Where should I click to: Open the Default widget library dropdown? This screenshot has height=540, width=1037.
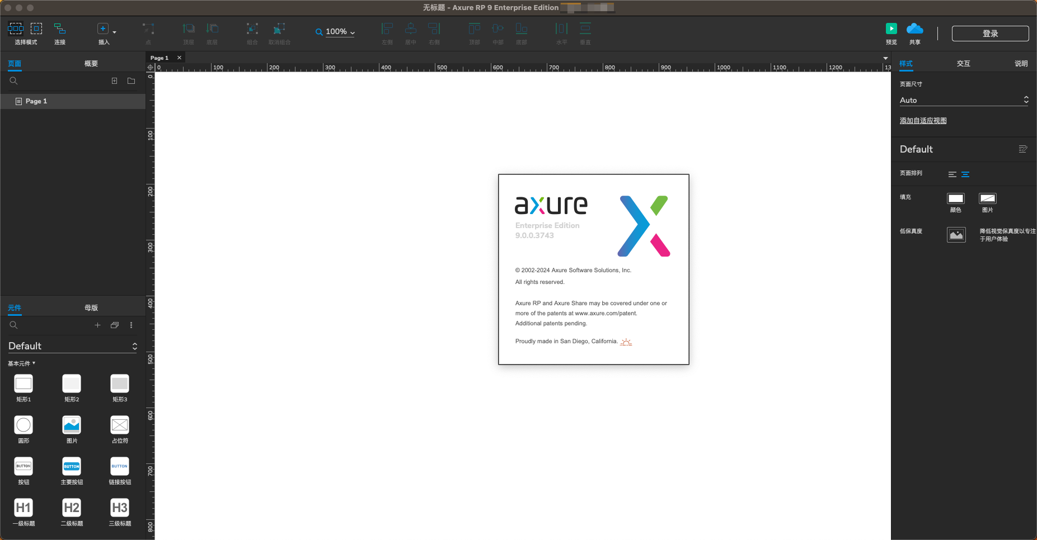point(73,346)
